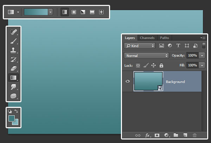Click the Radial Gradient style icon
The height and width of the screenshot is (143, 211).
(74, 12)
